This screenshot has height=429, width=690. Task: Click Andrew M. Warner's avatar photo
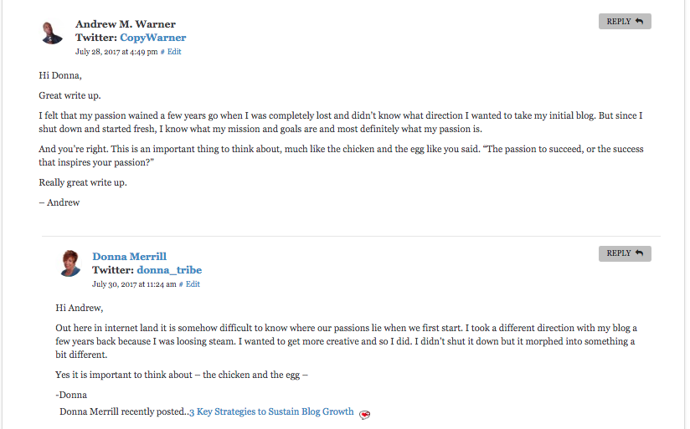click(x=52, y=33)
